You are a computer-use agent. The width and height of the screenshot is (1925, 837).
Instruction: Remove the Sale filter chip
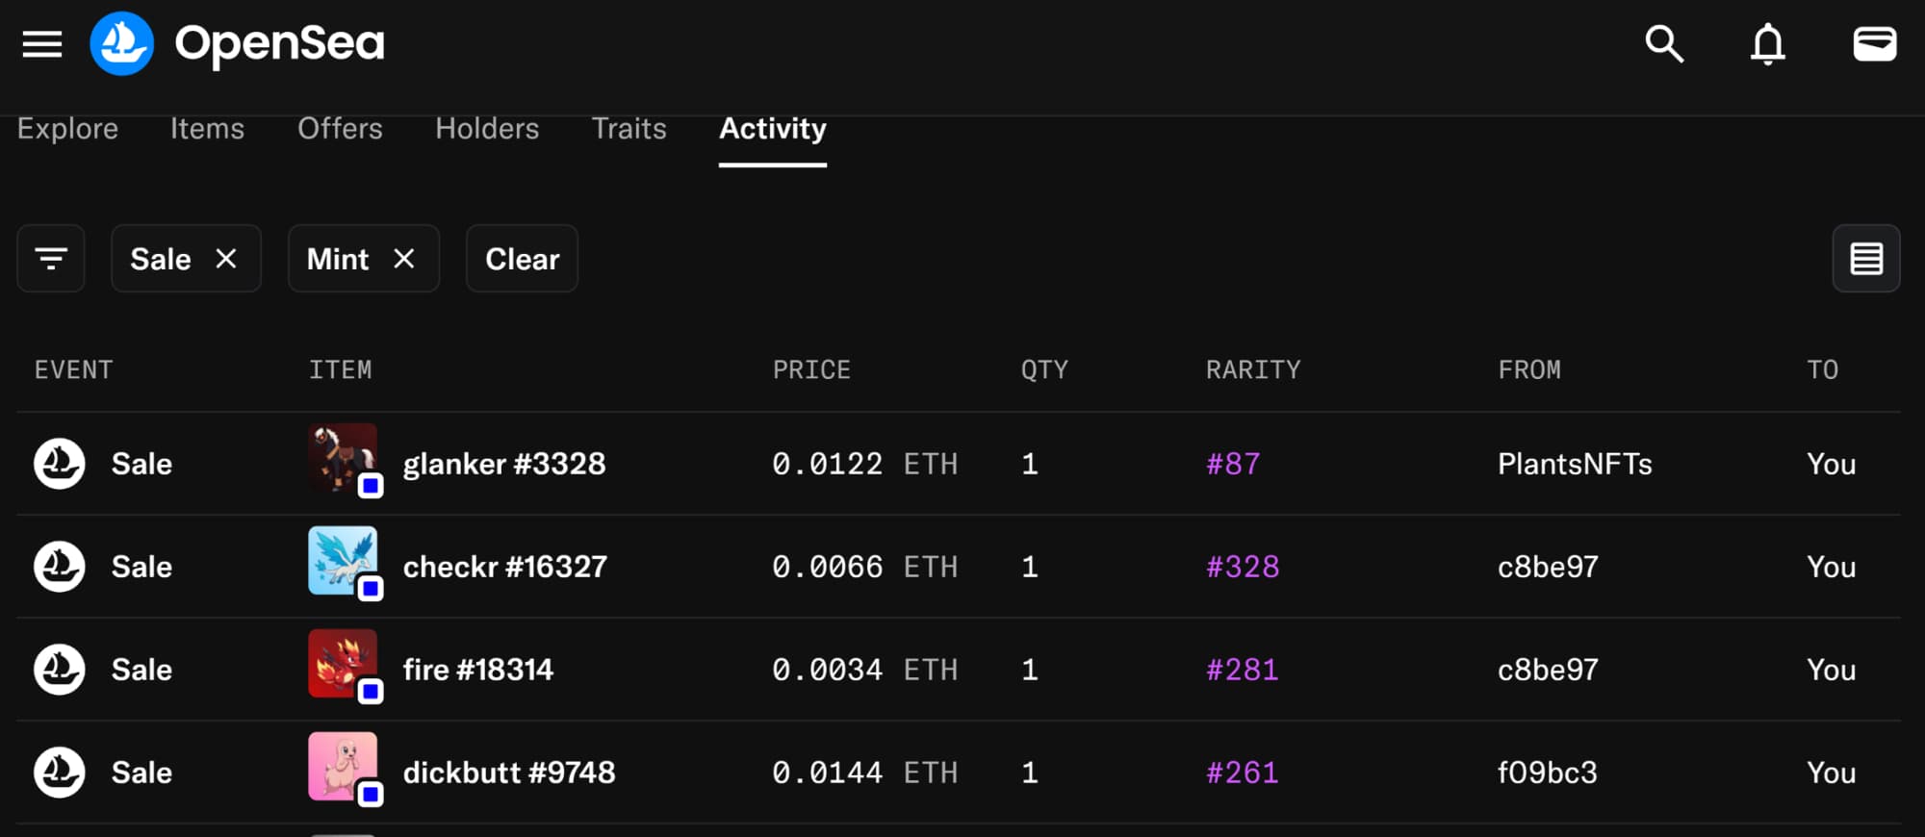[x=226, y=259]
